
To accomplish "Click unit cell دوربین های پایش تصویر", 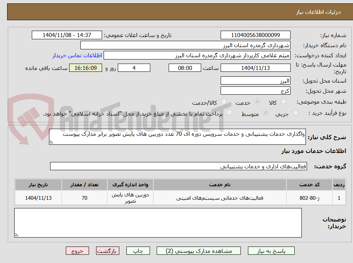I will pos(131,198).
